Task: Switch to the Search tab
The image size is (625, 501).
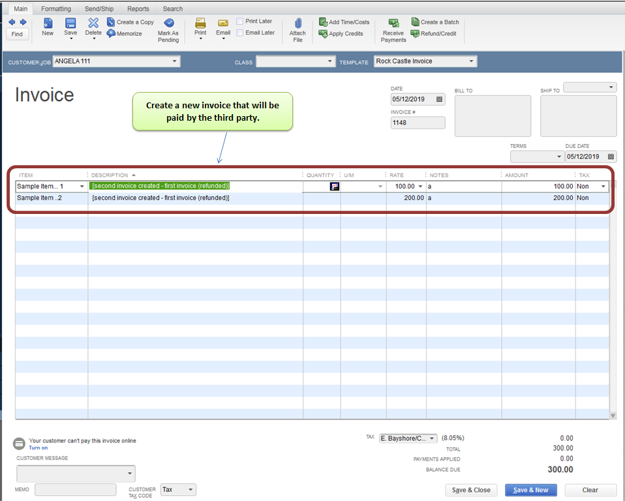Action: 173,8
